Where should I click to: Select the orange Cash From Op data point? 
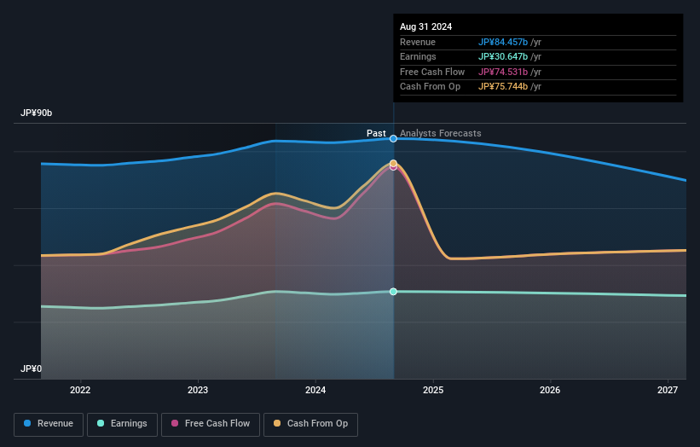pos(393,164)
